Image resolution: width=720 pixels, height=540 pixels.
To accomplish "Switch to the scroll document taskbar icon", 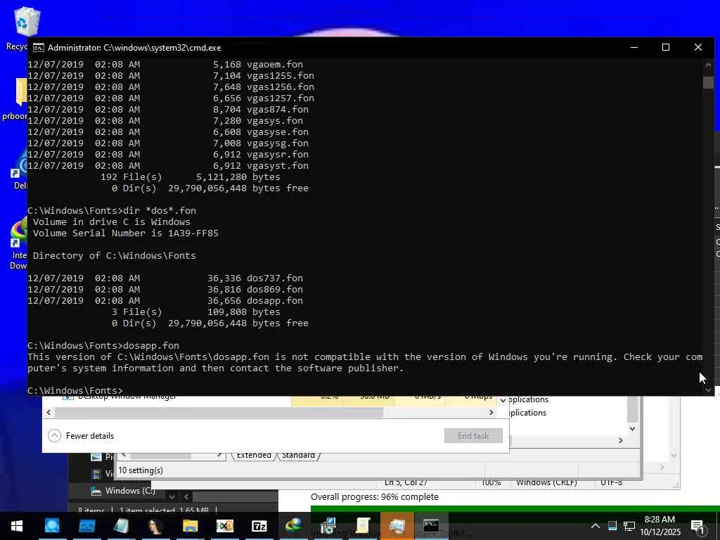I will pyautogui.click(x=363, y=526).
